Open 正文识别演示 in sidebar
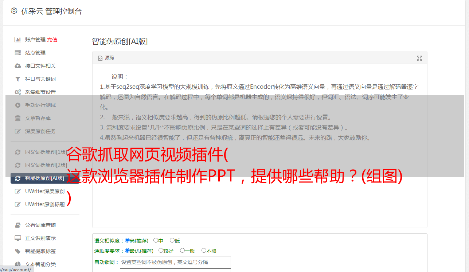469x272 pixels. click(x=40, y=238)
